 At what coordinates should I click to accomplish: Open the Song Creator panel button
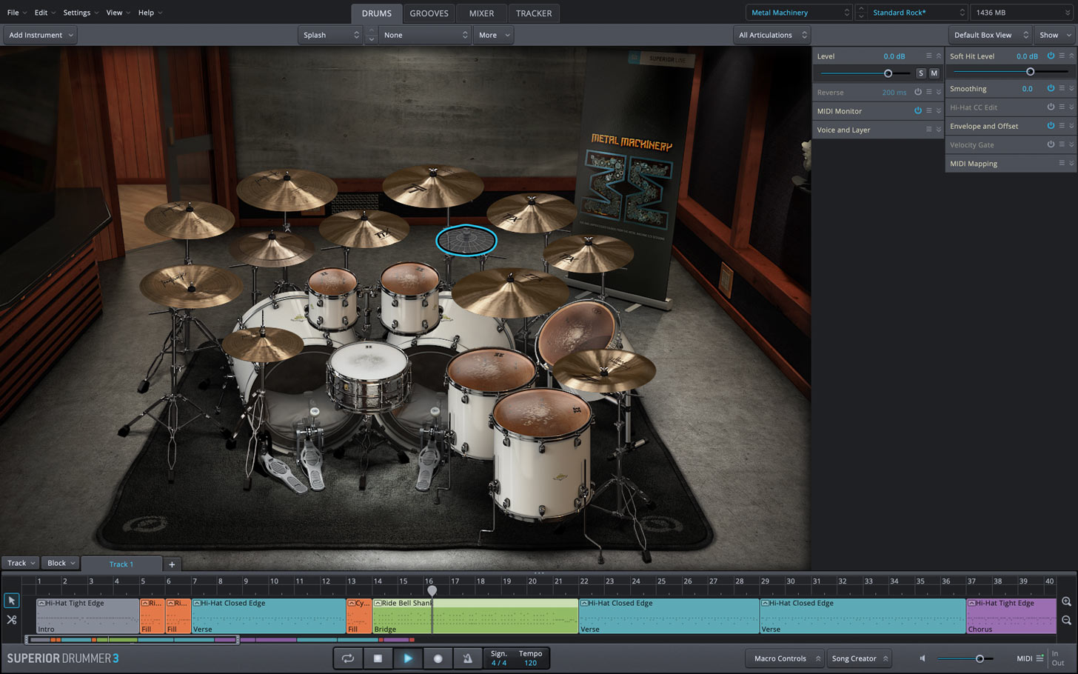(860, 658)
